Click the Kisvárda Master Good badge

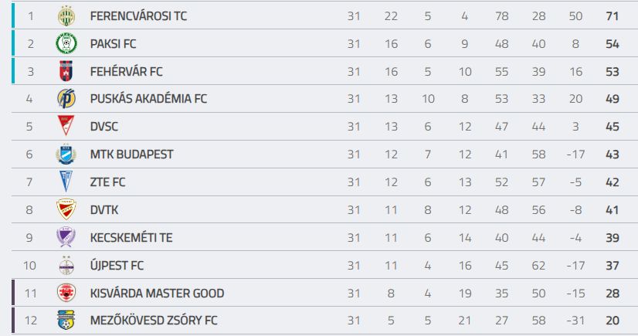(66, 293)
